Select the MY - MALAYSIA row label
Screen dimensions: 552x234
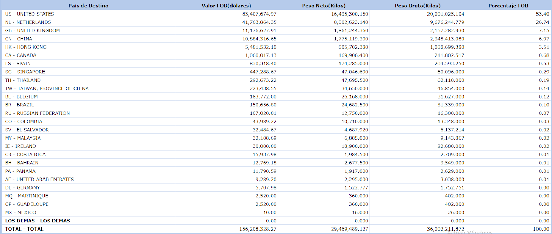point(23,138)
